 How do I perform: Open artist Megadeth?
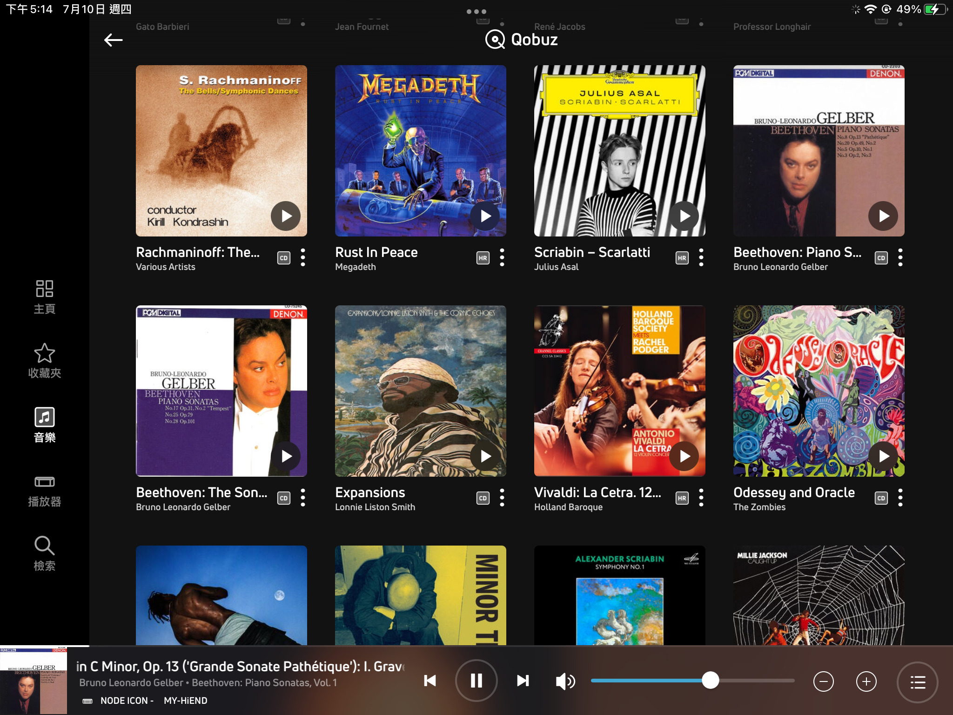coord(356,267)
